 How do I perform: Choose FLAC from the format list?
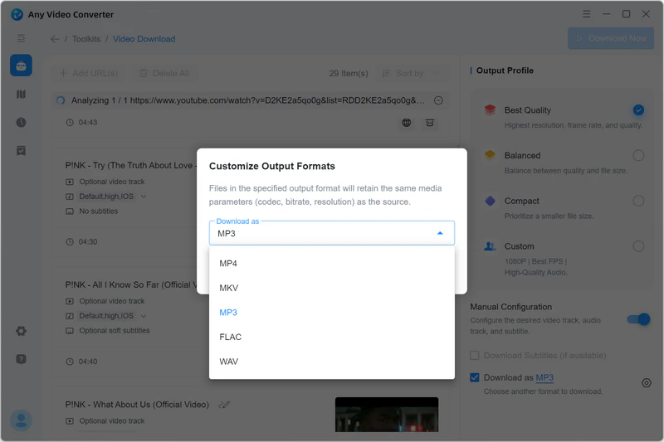point(230,337)
